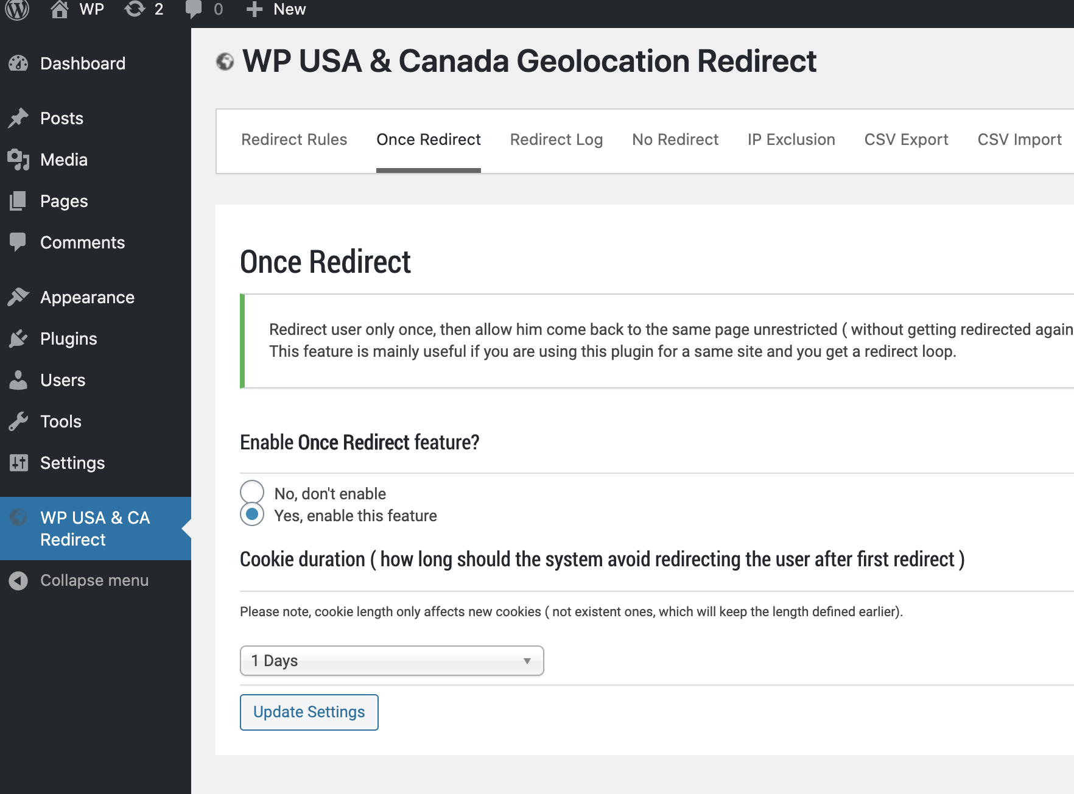The image size is (1074, 794).
Task: Open the updates icon showing 2
Action: pyautogui.click(x=135, y=9)
